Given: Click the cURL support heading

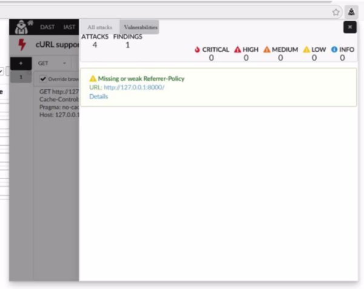Looking at the screenshot, I should [57, 44].
